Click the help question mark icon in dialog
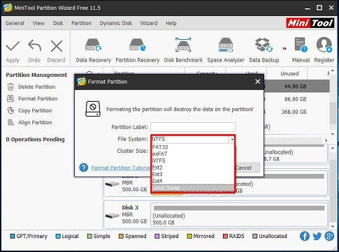The image size is (339, 252). 83,168
